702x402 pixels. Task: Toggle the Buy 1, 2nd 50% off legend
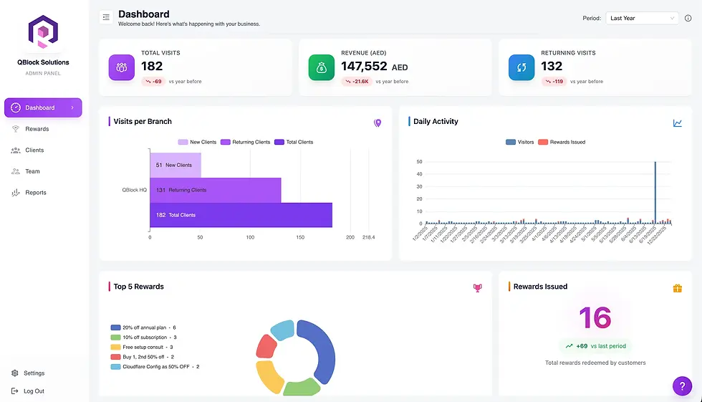click(143, 358)
